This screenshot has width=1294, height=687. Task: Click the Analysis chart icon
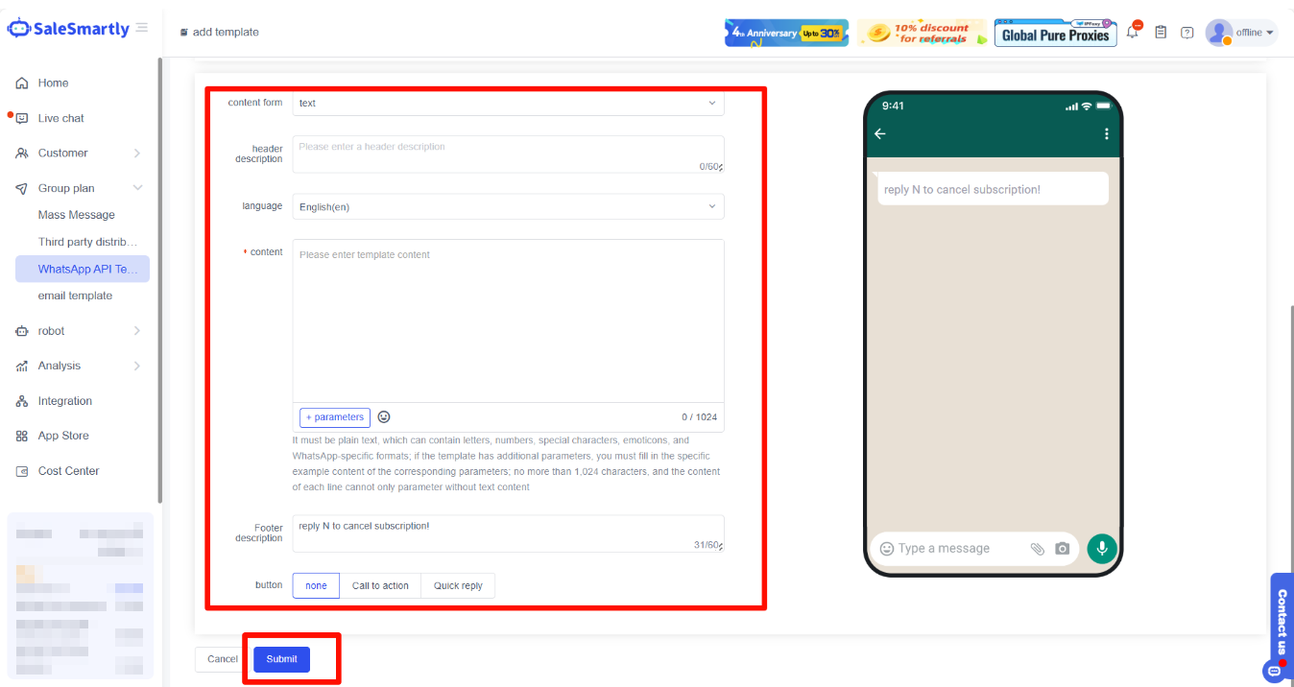(x=22, y=366)
